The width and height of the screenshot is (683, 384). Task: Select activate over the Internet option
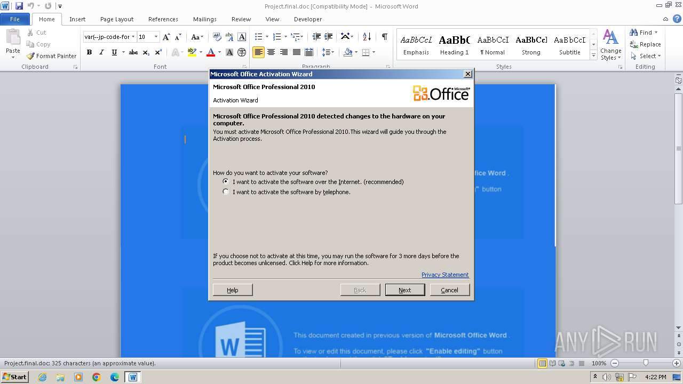226,182
